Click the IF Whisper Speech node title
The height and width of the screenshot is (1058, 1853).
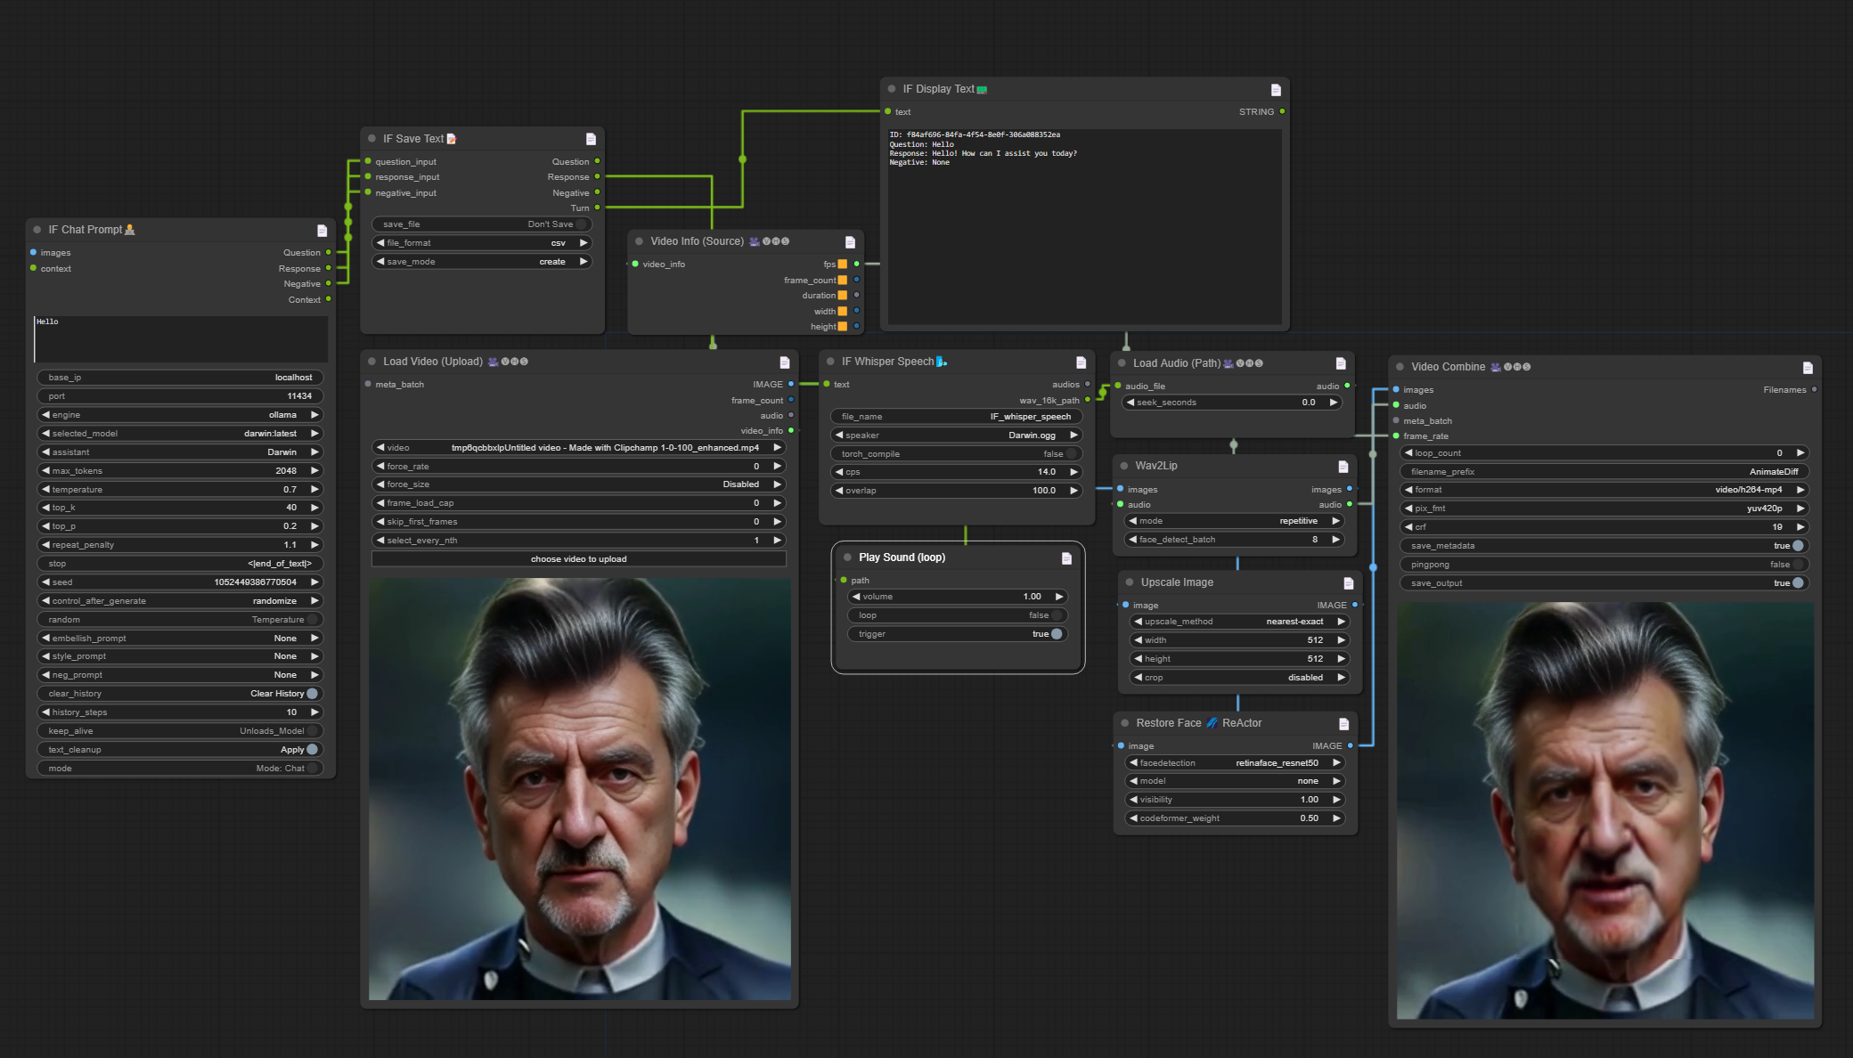click(887, 362)
